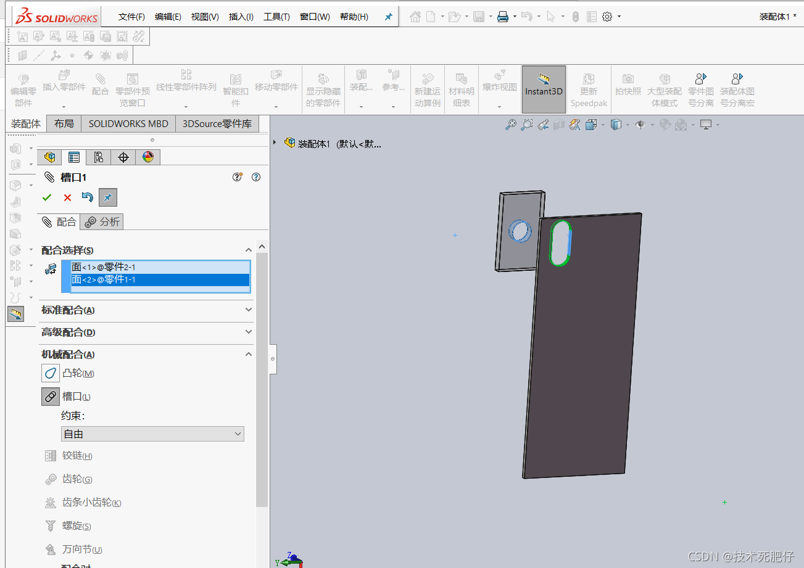Image resolution: width=804 pixels, height=568 pixels.
Task: Open the 工具(T) menu
Action: [x=276, y=17]
